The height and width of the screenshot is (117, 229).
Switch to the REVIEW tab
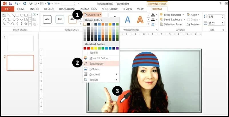(127, 9)
